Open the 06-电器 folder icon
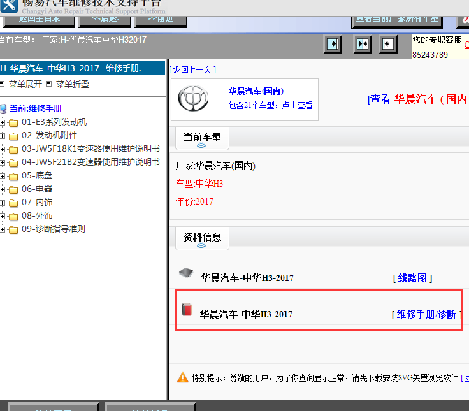The height and width of the screenshot is (411, 469). pyautogui.click(x=13, y=190)
